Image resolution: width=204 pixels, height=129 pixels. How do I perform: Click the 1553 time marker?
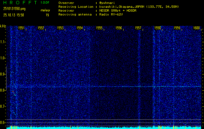[x=60, y=28]
